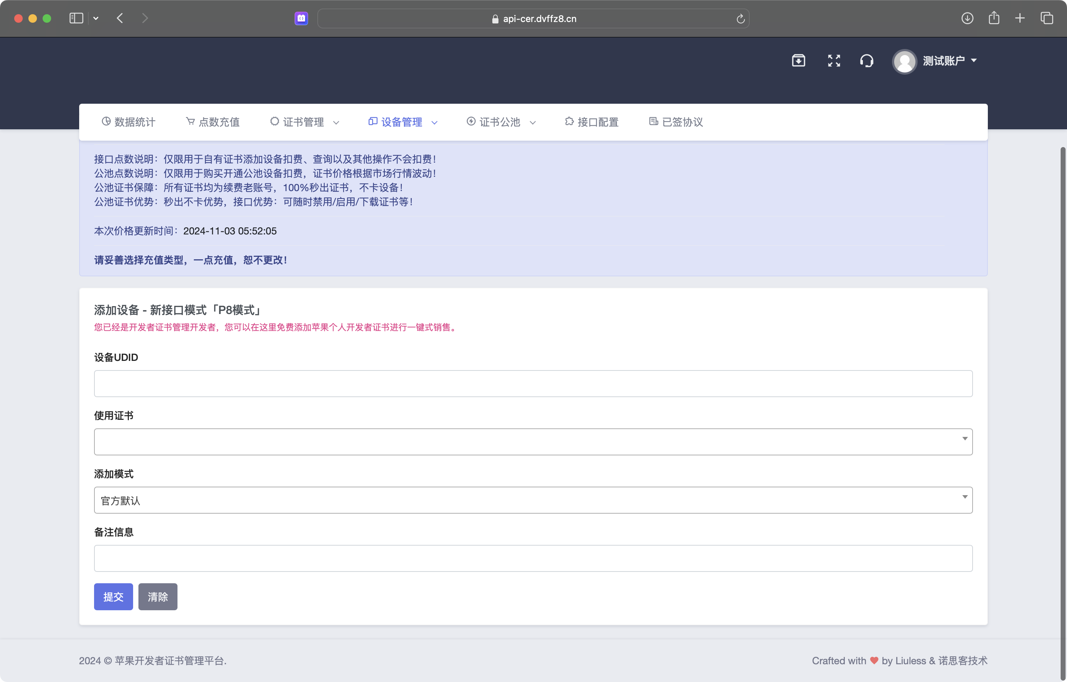
Task: Click the footer credit Liuless & 诺思客技术
Action: point(941,661)
